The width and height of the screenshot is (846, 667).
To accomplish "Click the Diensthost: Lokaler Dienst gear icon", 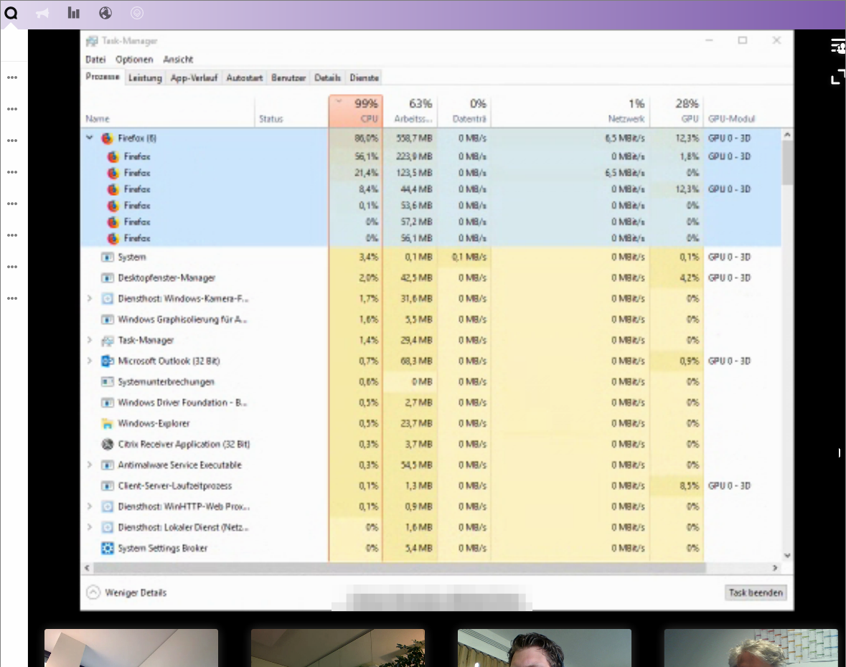I will 108,528.
